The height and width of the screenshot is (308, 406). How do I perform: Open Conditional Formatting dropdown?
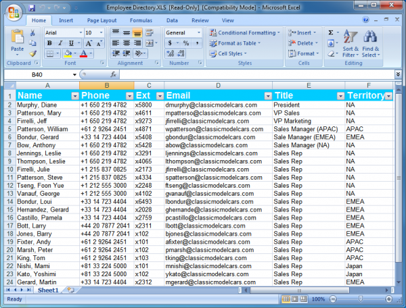245,33
